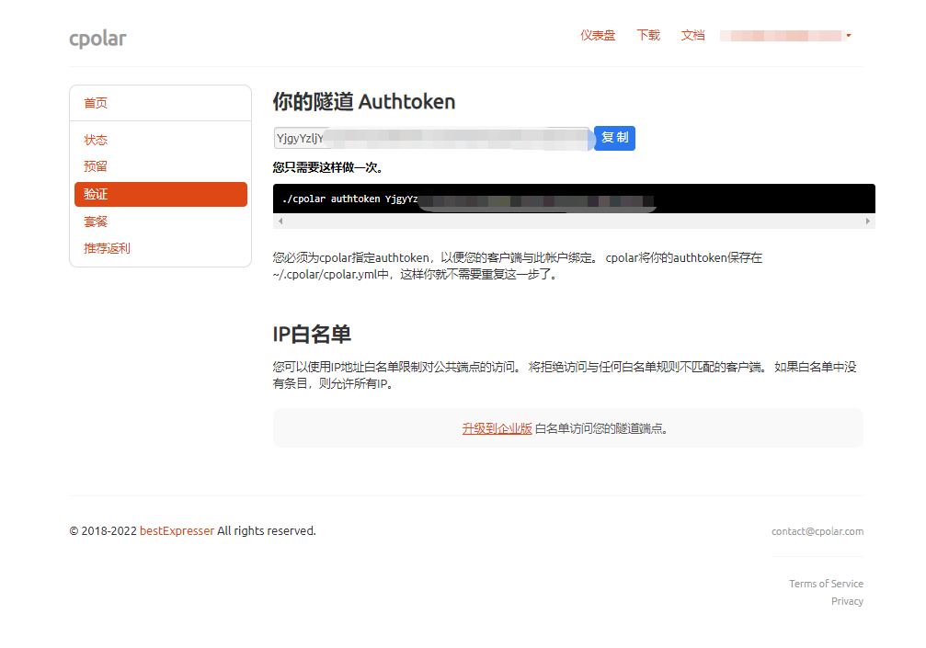
Task: Open the Terms of Service link
Action: (x=826, y=584)
